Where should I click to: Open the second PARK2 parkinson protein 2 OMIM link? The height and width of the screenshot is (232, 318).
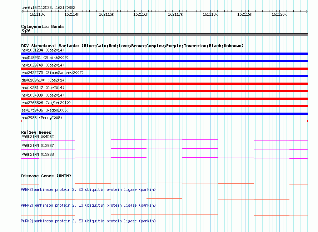coord(88,206)
